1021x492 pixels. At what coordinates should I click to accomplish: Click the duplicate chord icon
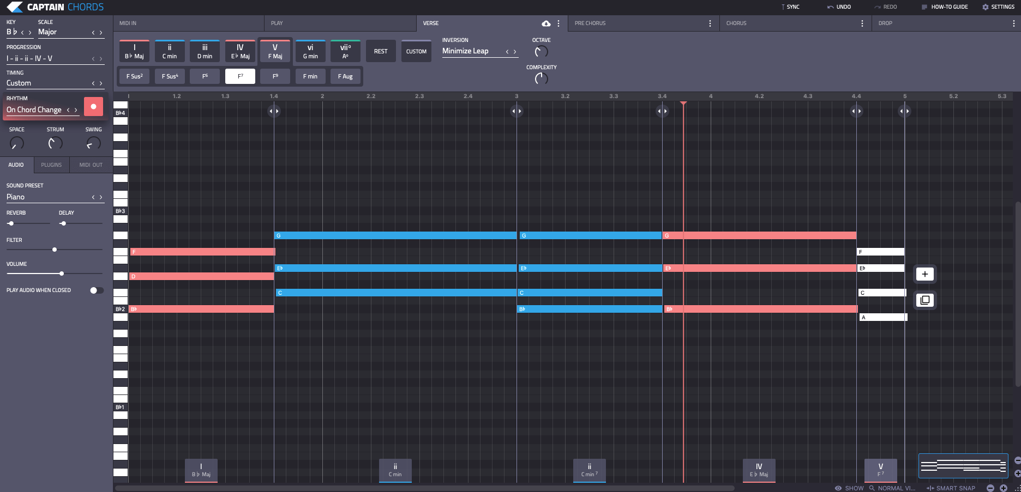point(925,300)
